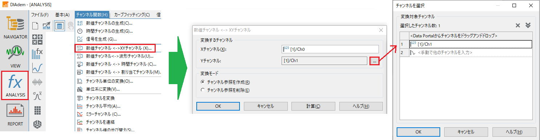Open the channel functions fx group icon
The image size is (540, 140).
[x=37, y=54]
